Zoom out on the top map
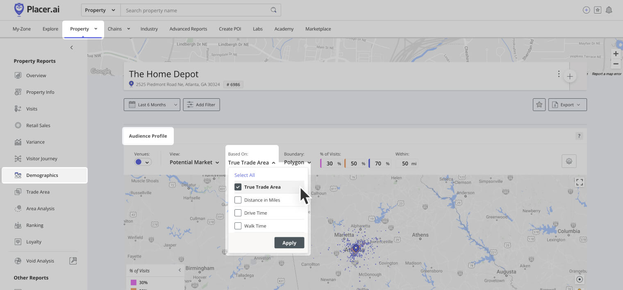The width and height of the screenshot is (623, 290). click(x=616, y=64)
